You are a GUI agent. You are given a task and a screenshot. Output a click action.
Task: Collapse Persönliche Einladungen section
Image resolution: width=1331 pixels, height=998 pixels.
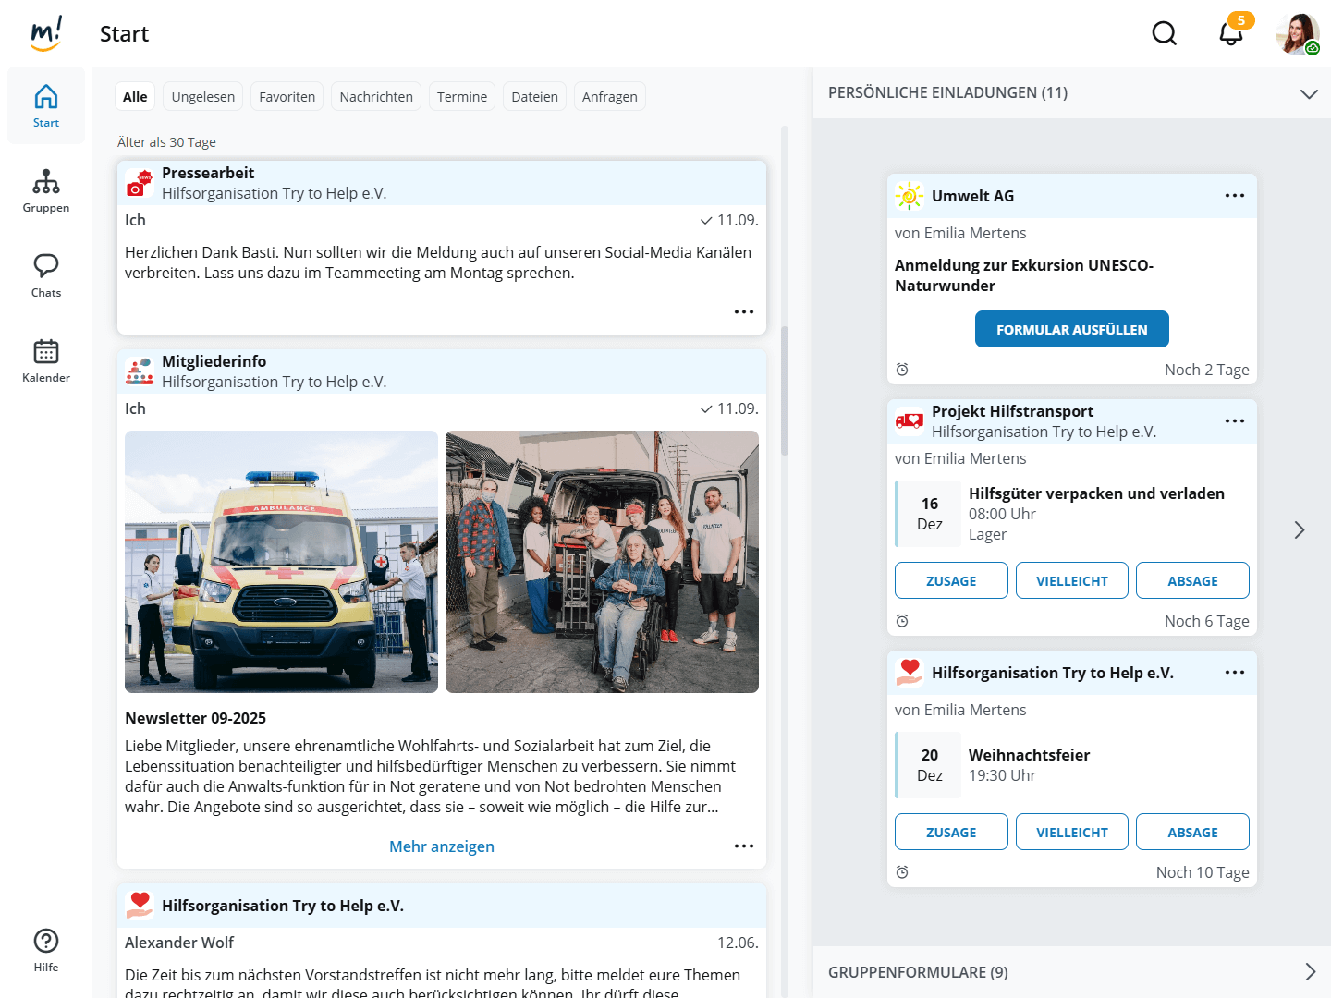tap(1308, 93)
